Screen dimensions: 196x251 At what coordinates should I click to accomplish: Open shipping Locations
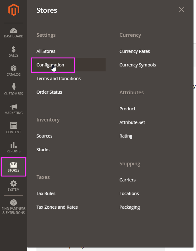pyautogui.click(x=129, y=194)
